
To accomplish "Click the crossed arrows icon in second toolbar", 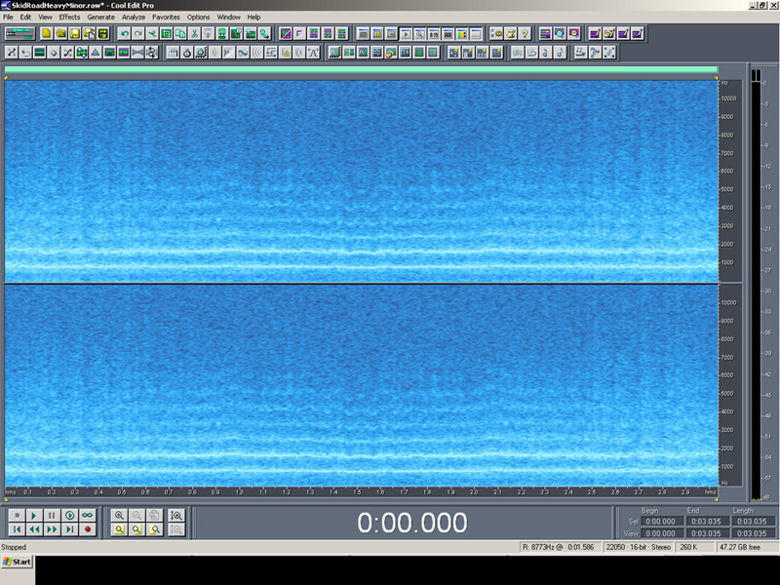I will 12,53.
